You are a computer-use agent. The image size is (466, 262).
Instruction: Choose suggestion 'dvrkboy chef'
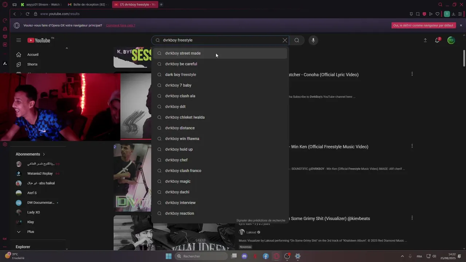pos(220,160)
